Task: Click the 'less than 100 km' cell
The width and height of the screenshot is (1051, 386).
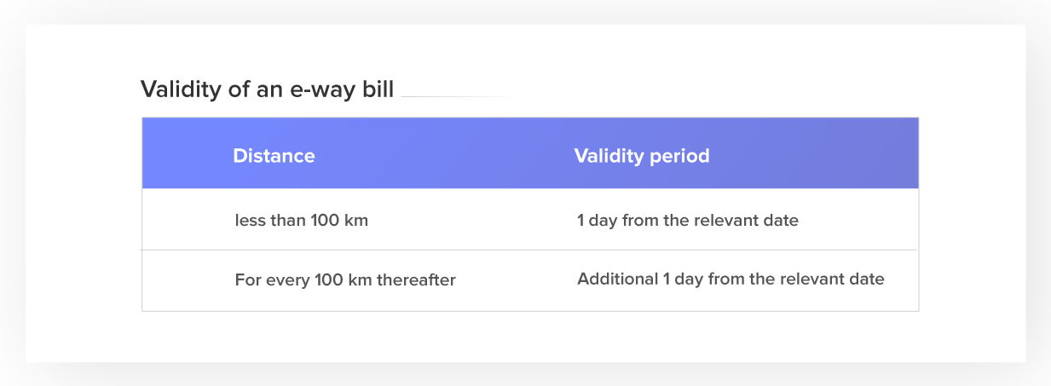Action: tap(302, 221)
